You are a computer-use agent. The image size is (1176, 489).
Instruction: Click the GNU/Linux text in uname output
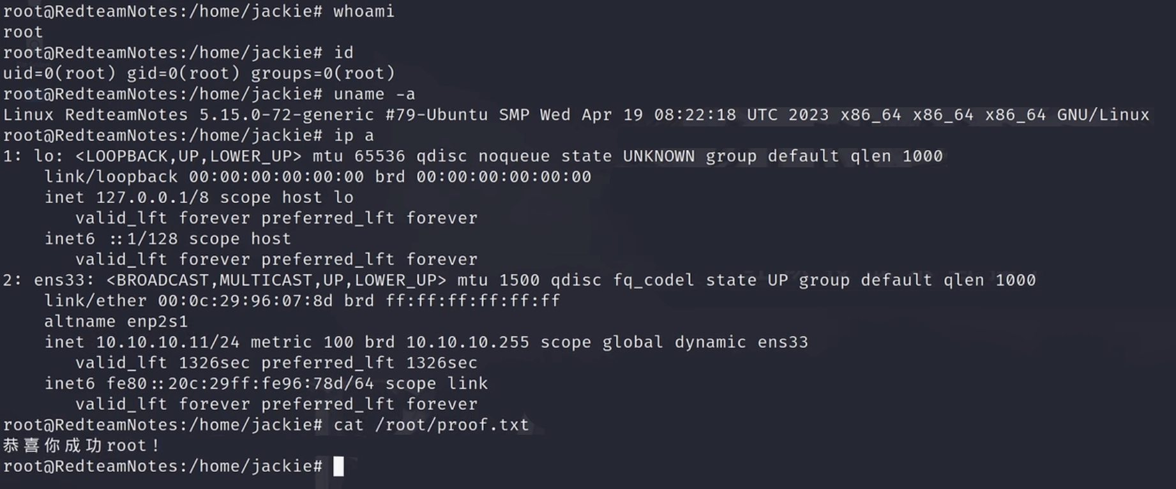click(x=1103, y=115)
